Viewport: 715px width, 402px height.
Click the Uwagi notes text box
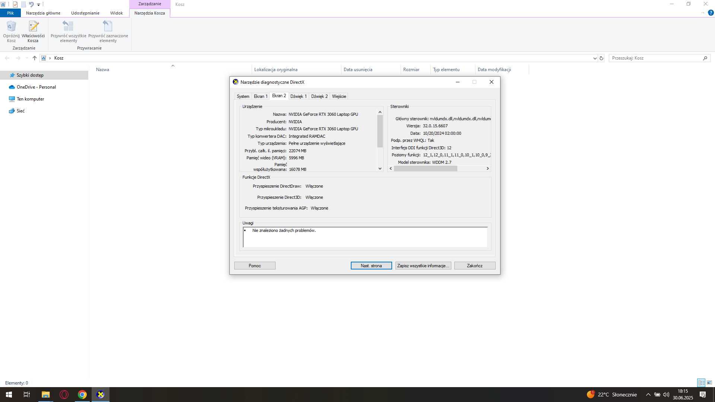pyautogui.click(x=365, y=237)
